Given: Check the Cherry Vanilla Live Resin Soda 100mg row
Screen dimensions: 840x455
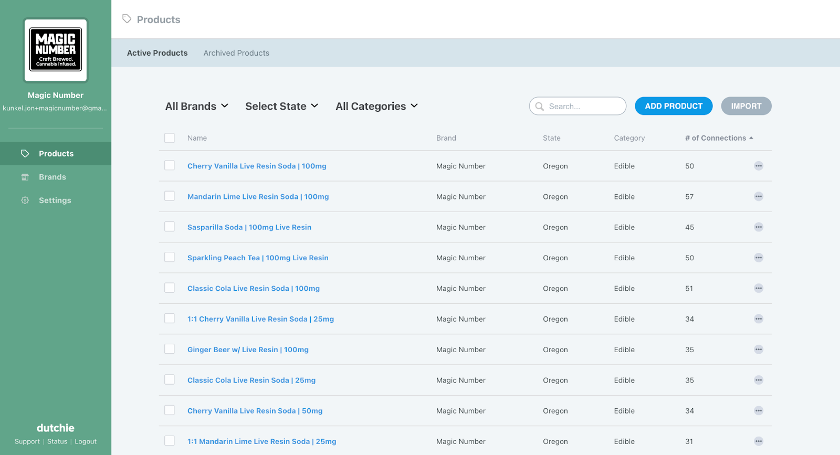Looking at the screenshot, I should [170, 165].
